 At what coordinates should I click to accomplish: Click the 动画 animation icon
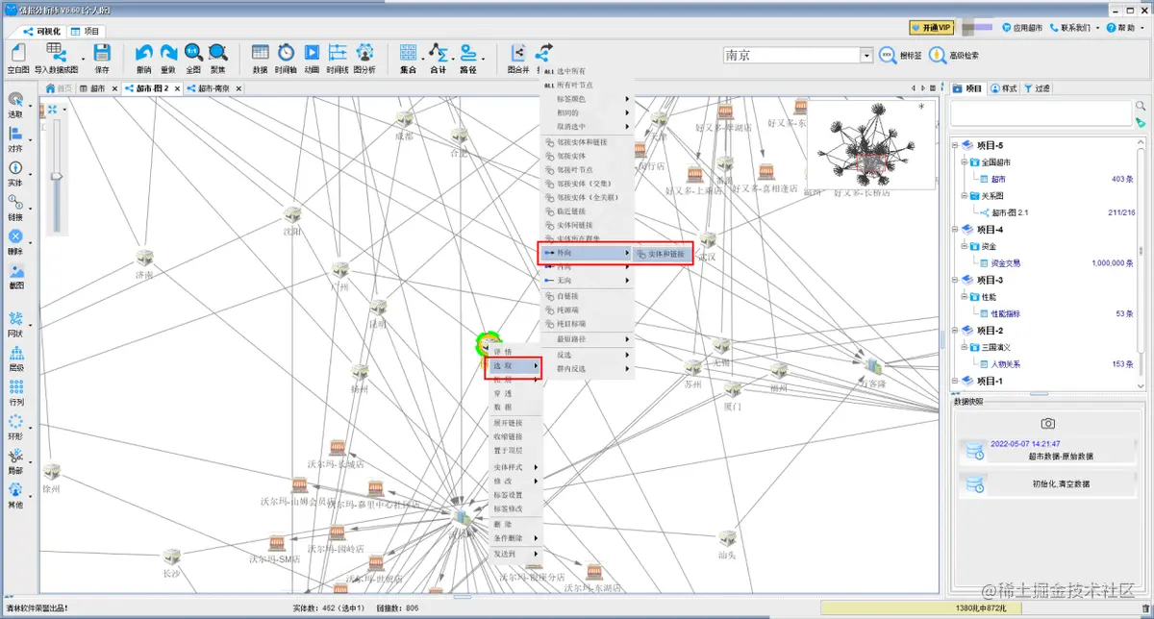coord(312,53)
